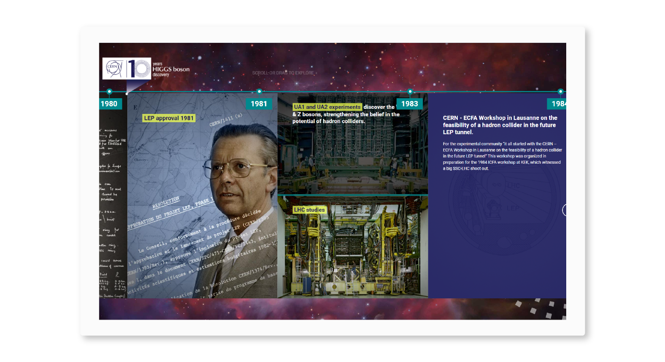Open the "LHC studies" label
665x362 pixels.
(310, 210)
